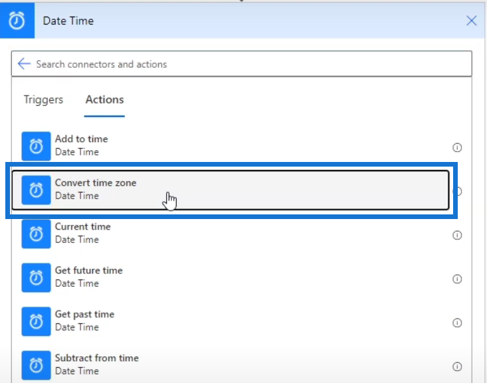
Task: Show info for Current time
Action: point(457,235)
